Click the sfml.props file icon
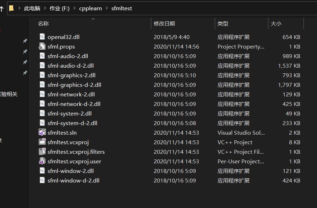 (42, 46)
